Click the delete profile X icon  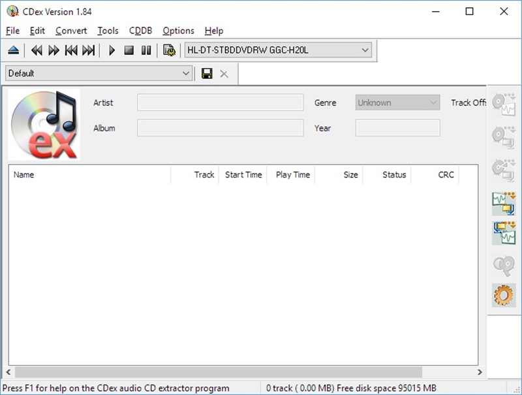pyautogui.click(x=224, y=74)
